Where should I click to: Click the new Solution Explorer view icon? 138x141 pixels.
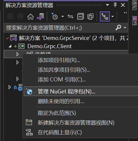29,122
